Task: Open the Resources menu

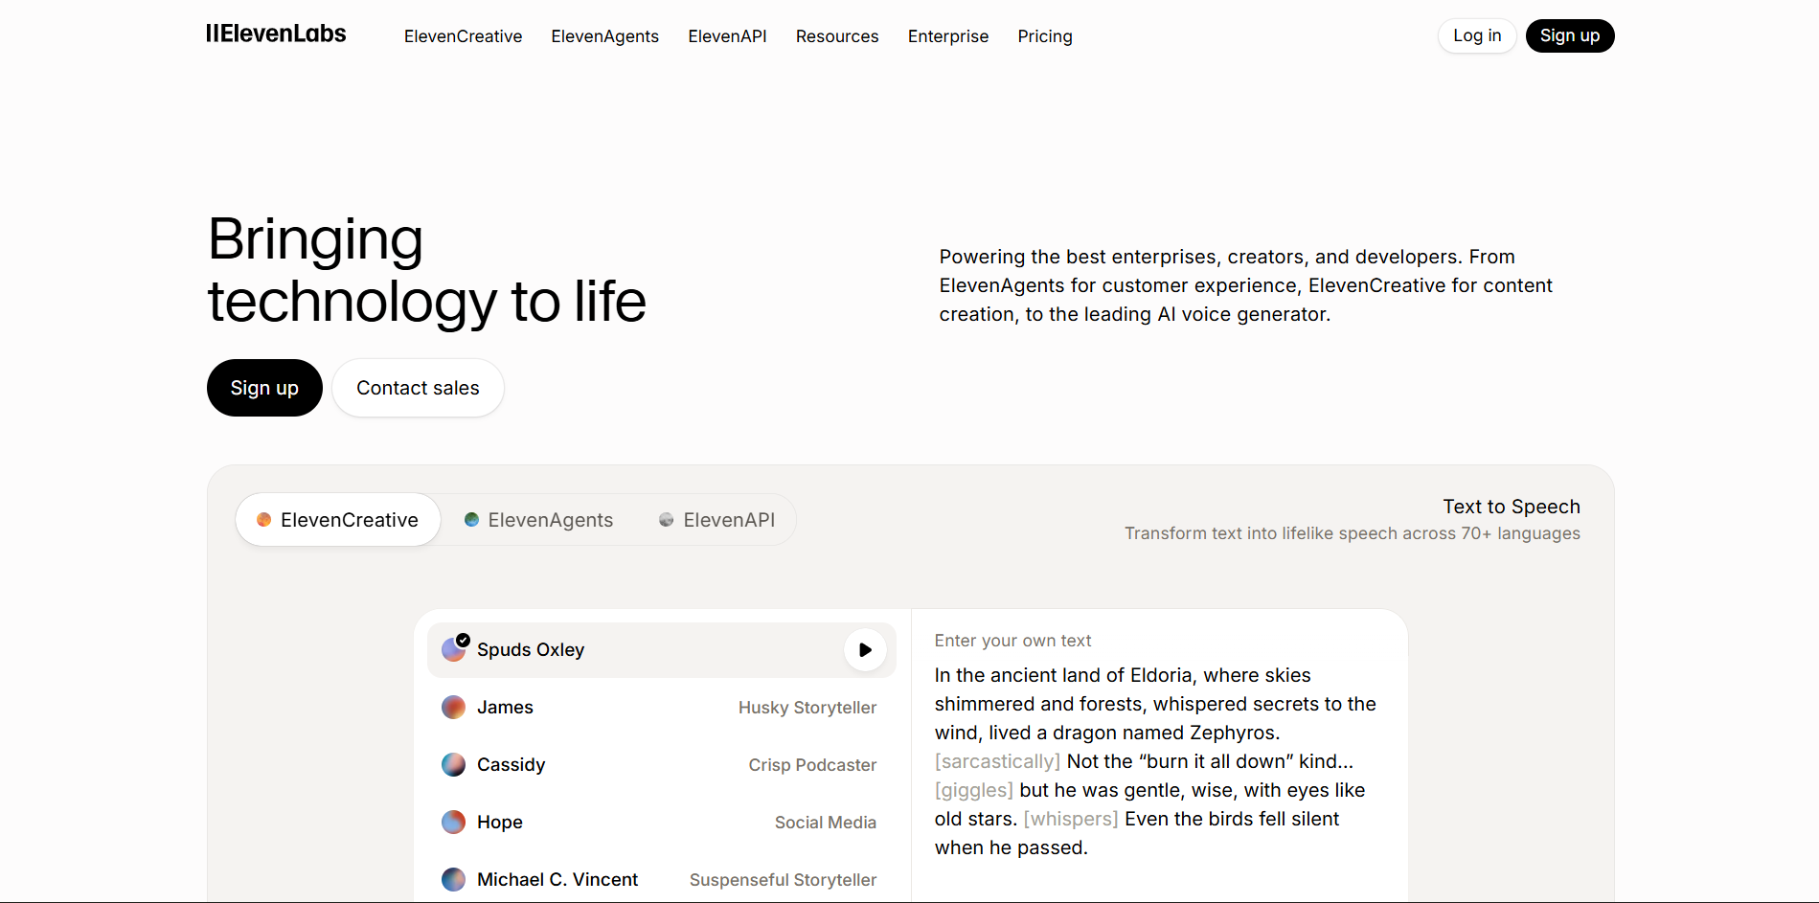Action: click(x=836, y=35)
